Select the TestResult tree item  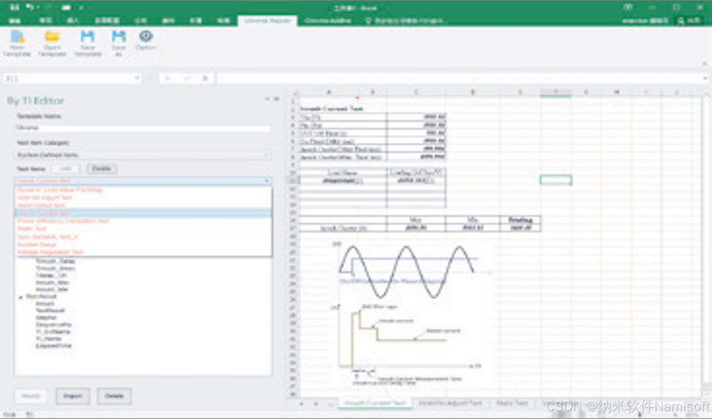tap(50, 310)
